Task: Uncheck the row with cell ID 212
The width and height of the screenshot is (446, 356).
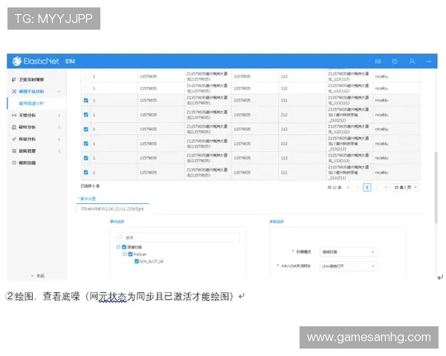Action: coord(86,115)
